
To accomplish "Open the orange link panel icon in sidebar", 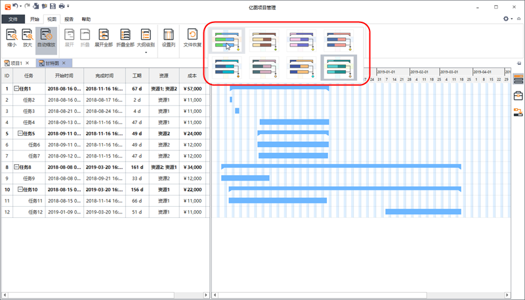I will [518, 112].
